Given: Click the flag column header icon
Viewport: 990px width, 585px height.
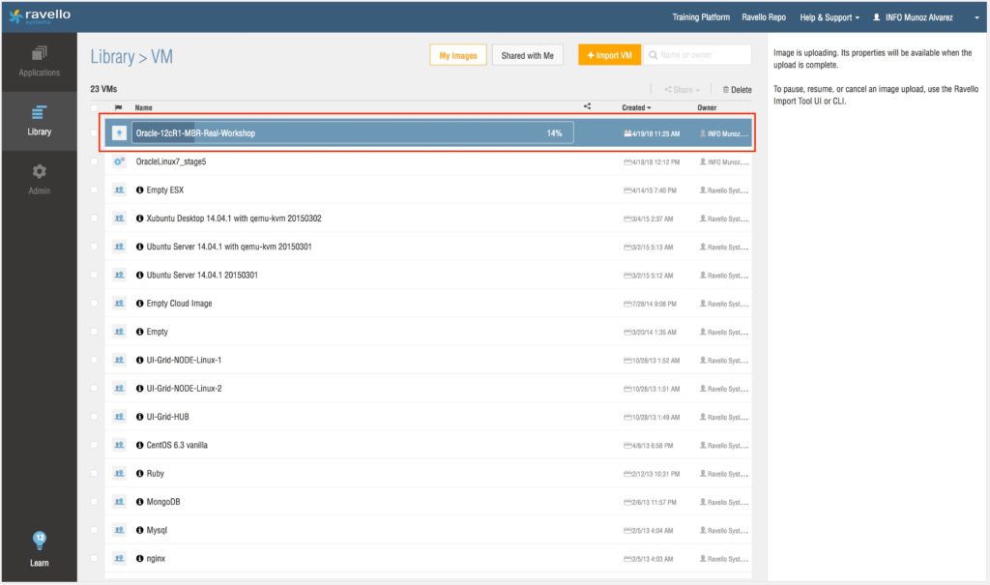Looking at the screenshot, I should pyautogui.click(x=118, y=107).
